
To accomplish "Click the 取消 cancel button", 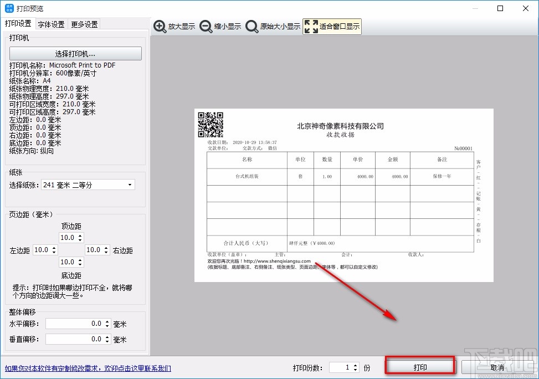I will tap(497, 367).
